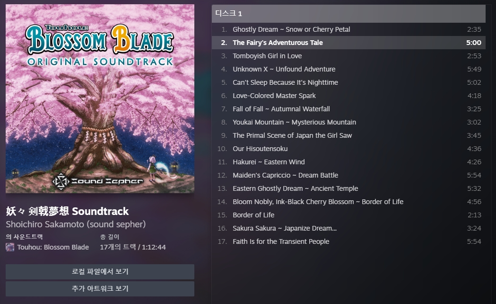Click the total length 17개의 트랙 / 1:12:44
This screenshot has width=496, height=304.
pyautogui.click(x=133, y=247)
